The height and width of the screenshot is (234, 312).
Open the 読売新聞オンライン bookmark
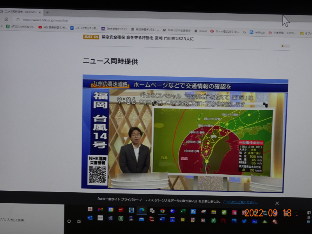(x=114, y=29)
